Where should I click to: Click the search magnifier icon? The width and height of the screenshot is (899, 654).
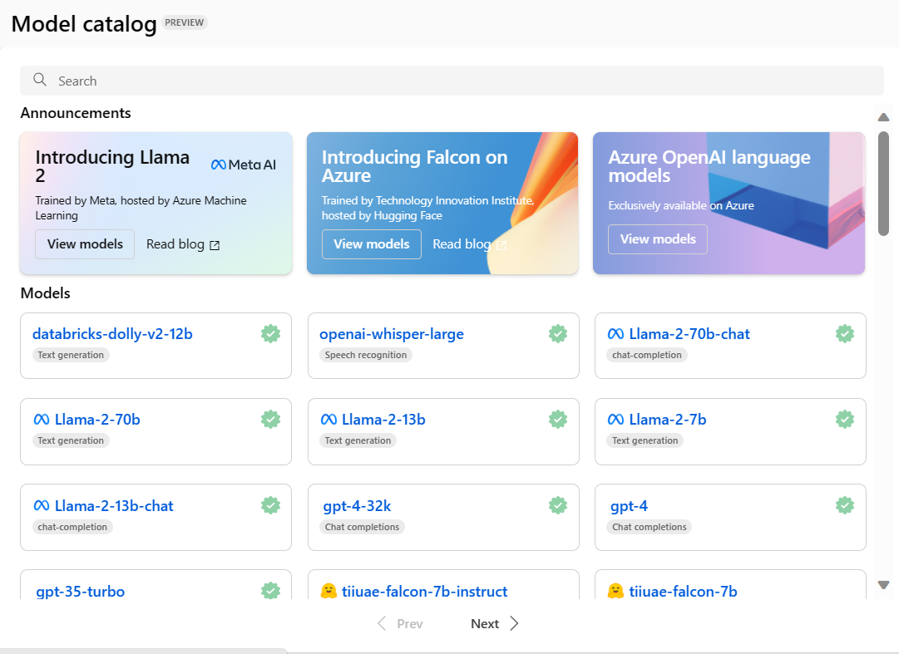click(x=40, y=80)
